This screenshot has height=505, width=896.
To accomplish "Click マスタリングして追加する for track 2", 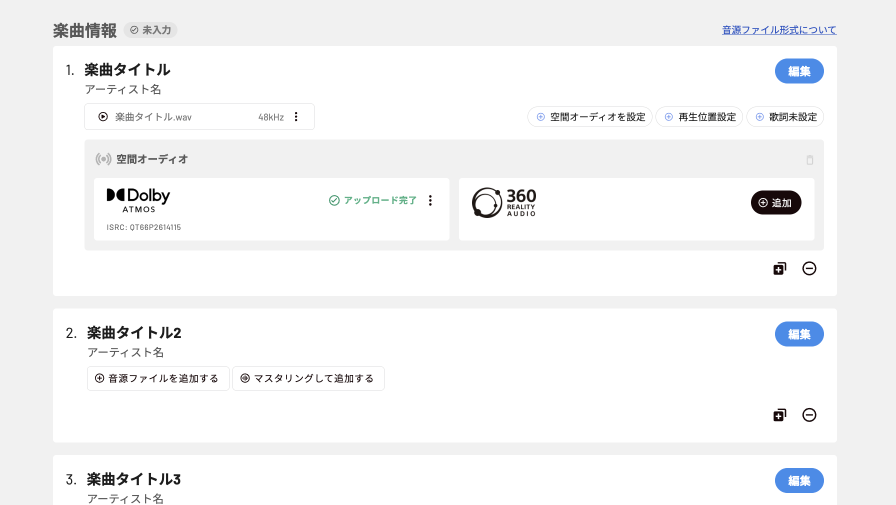I will point(308,378).
